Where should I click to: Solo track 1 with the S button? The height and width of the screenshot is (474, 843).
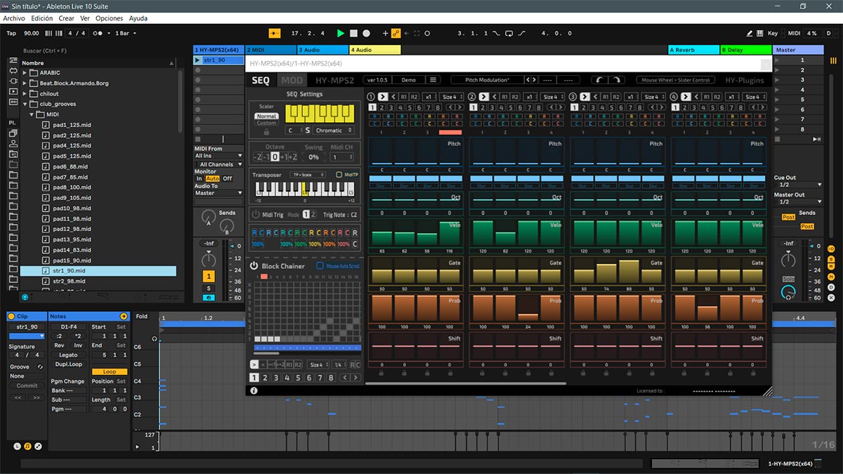click(209, 289)
